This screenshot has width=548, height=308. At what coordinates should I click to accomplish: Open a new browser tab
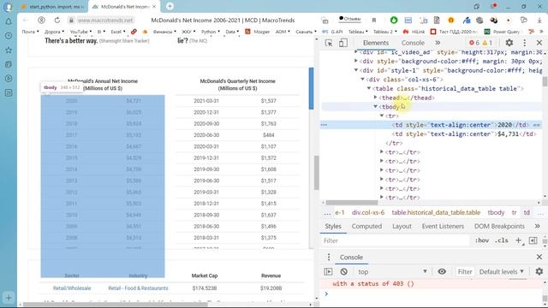tap(170, 6)
